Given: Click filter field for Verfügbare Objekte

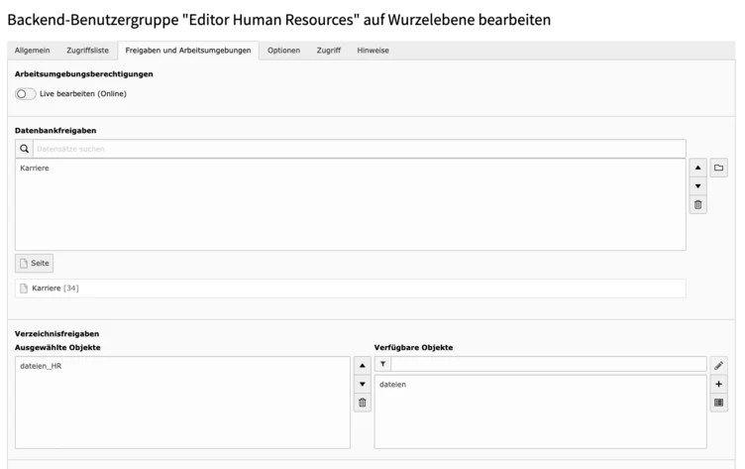Looking at the screenshot, I should (x=549, y=364).
